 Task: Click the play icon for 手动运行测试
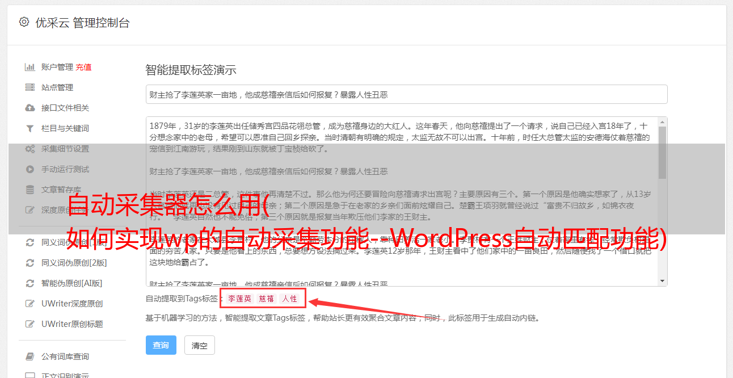pyautogui.click(x=30, y=169)
